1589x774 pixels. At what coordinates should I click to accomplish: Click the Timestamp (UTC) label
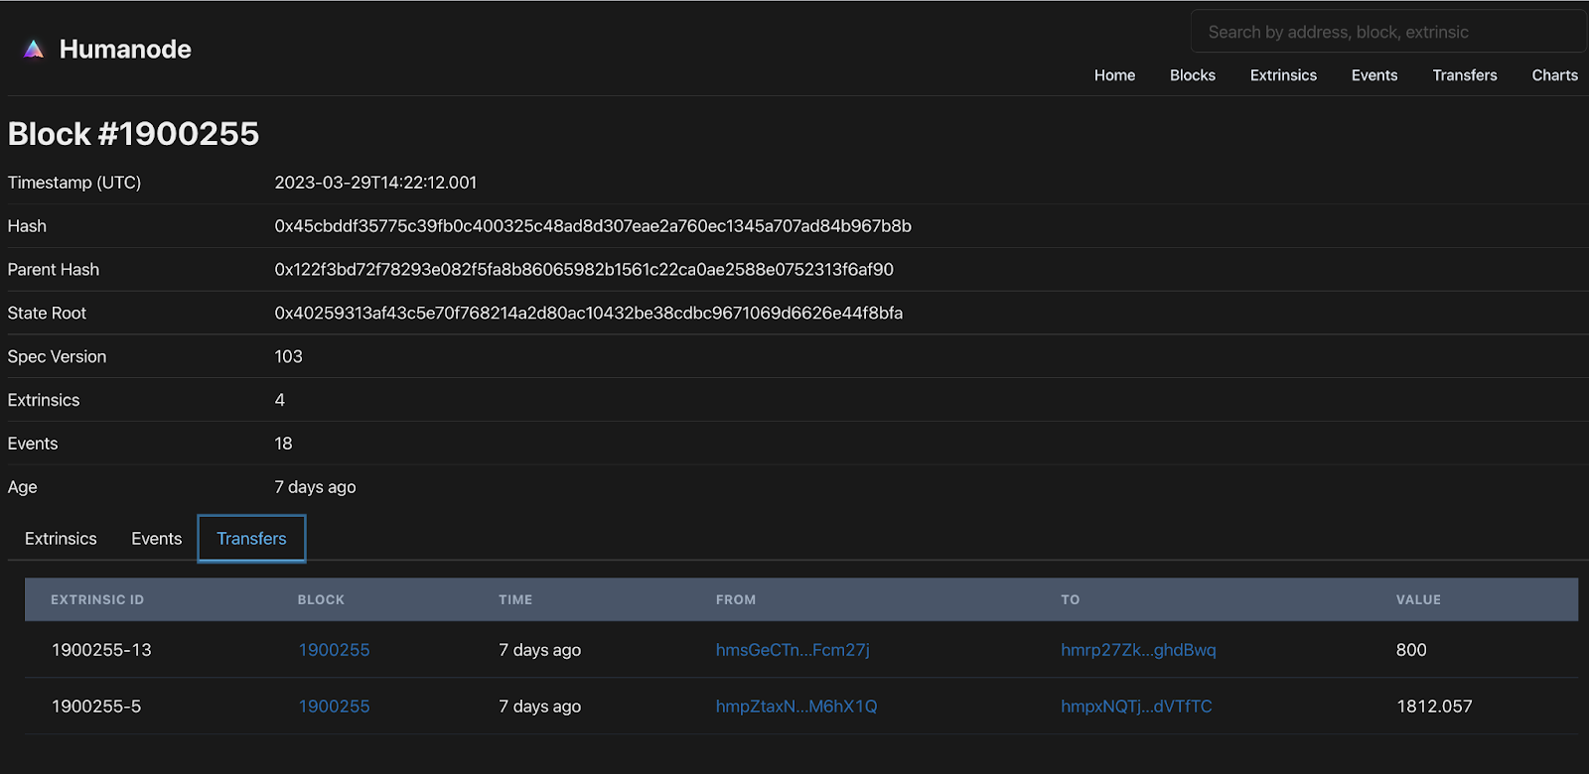[x=74, y=183]
